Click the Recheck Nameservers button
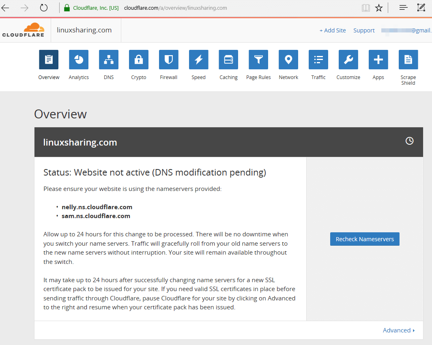 (365, 239)
